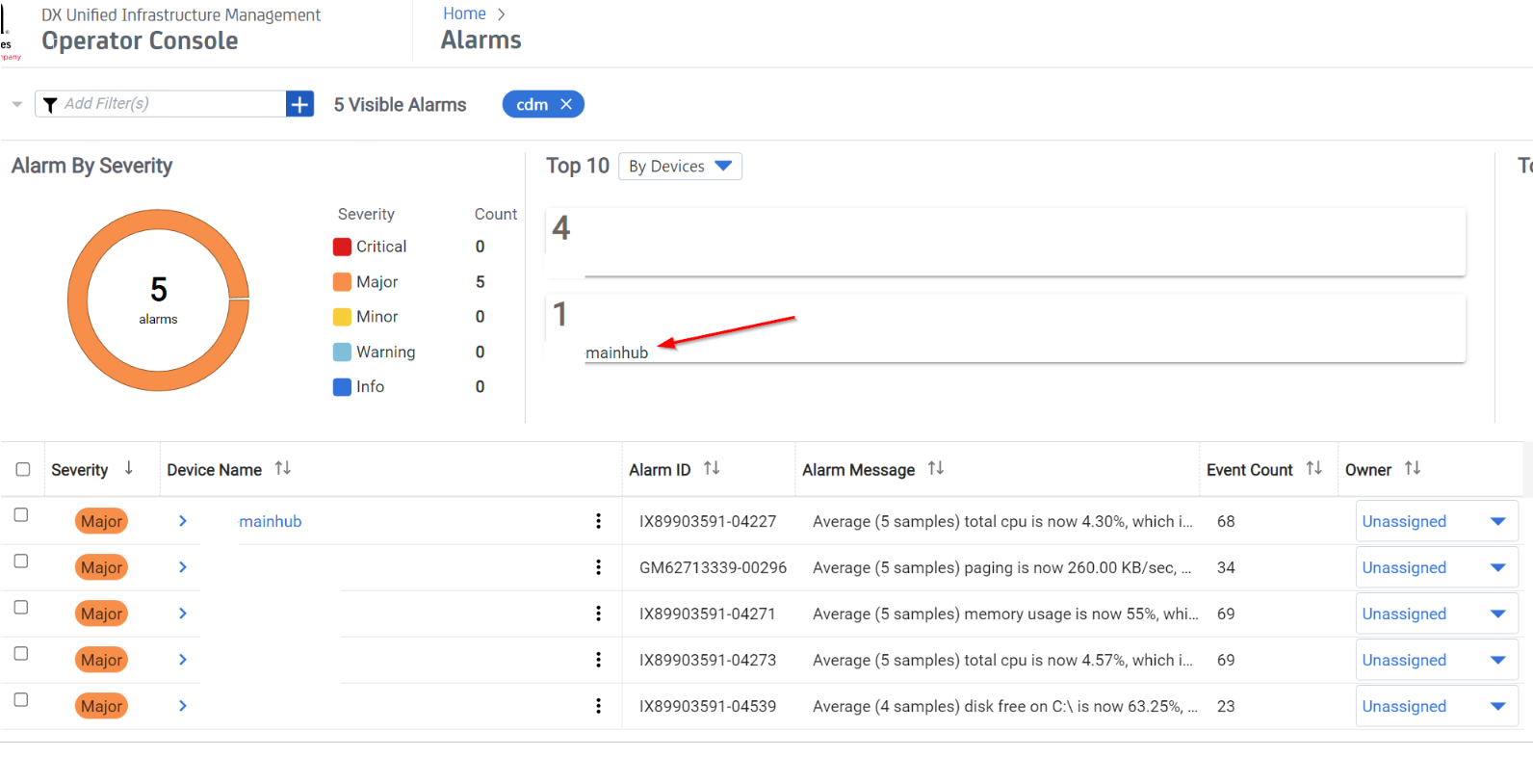The image size is (1533, 757).
Task: Sort by Alarm ID column arrows
Action: point(712,468)
